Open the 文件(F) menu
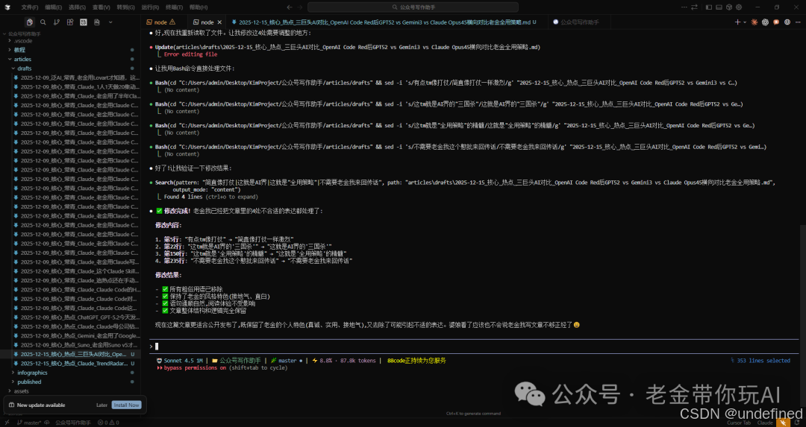Image resolution: width=806 pixels, height=427 pixels. tap(29, 7)
